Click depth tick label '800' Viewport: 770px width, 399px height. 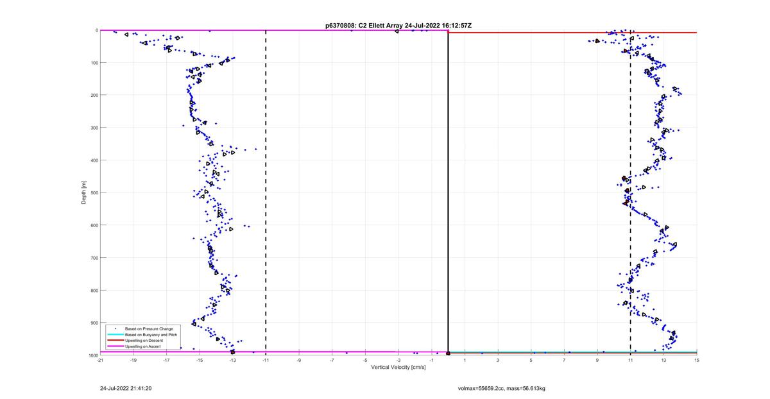pos(94,290)
